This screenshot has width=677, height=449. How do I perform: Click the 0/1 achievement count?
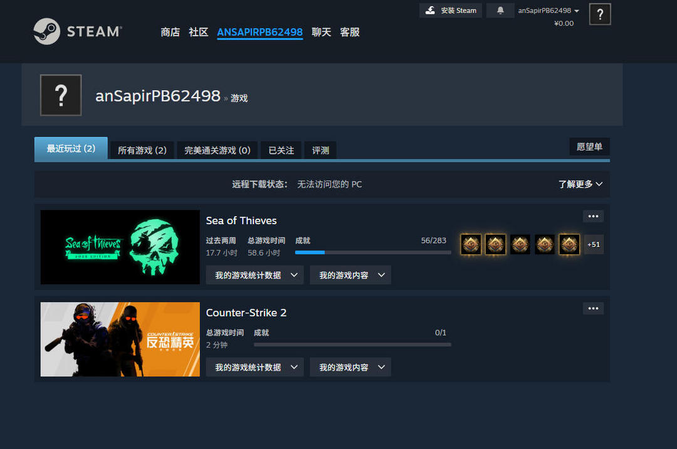tap(441, 333)
